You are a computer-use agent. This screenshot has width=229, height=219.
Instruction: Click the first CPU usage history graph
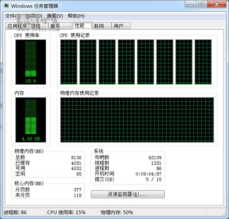[x=69, y=62]
